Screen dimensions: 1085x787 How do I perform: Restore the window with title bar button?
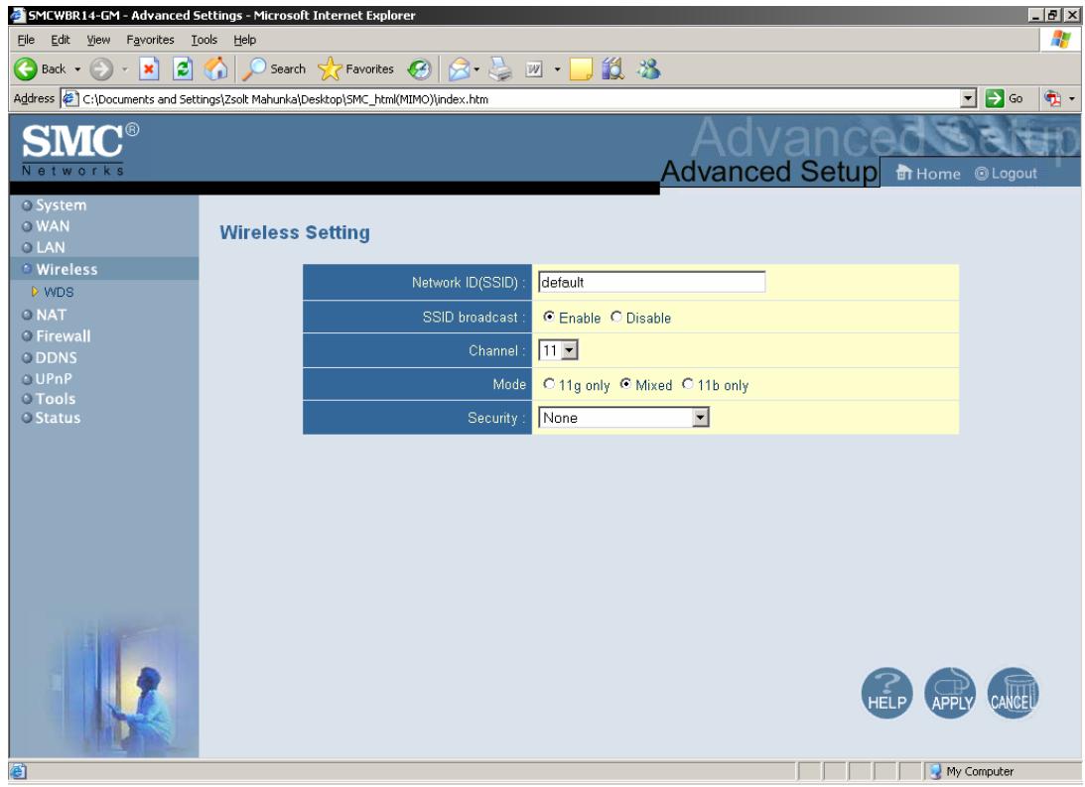(1052, 15)
